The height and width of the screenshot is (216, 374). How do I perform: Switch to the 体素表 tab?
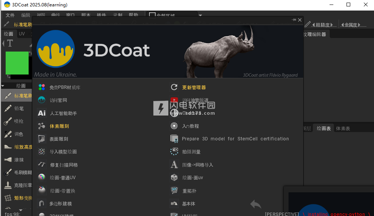pos(343,128)
